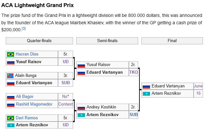Click Brazil flag beside Hacran Dias
This screenshot has height=133, width=209.
pyautogui.click(x=11, y=54)
